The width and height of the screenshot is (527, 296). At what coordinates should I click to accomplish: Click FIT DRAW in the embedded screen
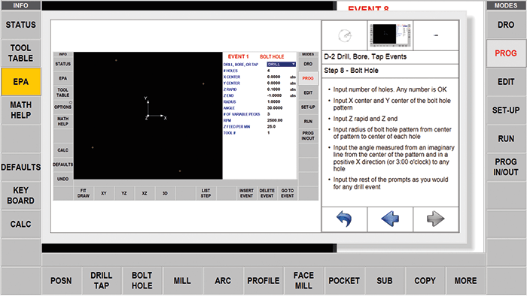[84, 193]
